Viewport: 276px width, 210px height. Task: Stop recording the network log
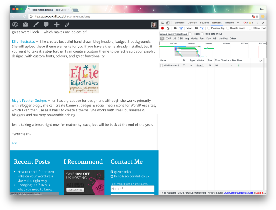162,28
